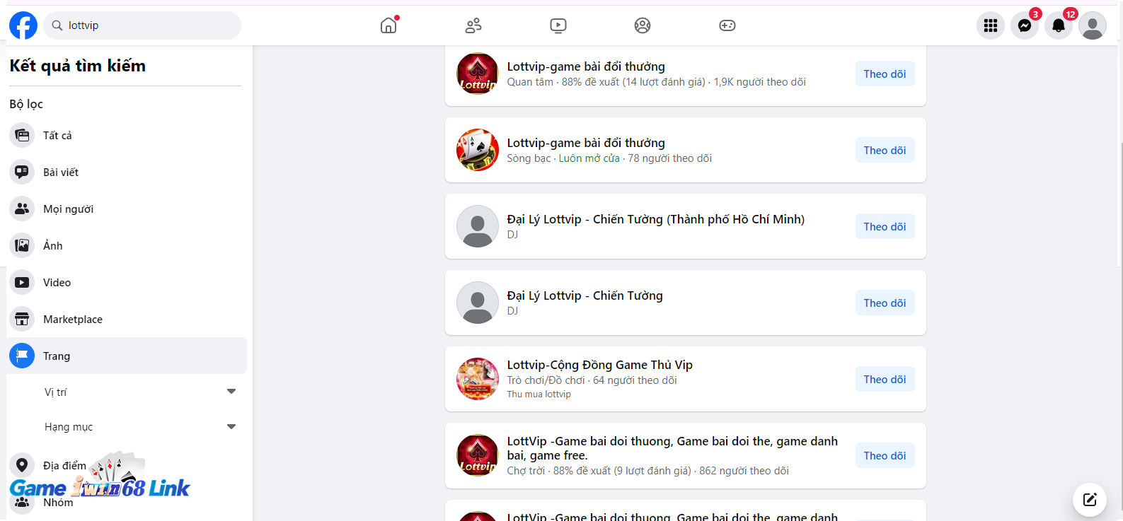The width and height of the screenshot is (1123, 521).
Task: Click the 'Ảnh' filter icon
Action: [x=22, y=245]
